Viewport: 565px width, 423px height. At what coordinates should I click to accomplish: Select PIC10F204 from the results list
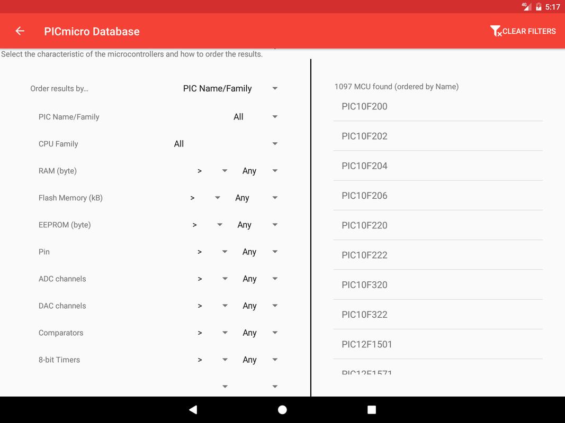[438, 166]
